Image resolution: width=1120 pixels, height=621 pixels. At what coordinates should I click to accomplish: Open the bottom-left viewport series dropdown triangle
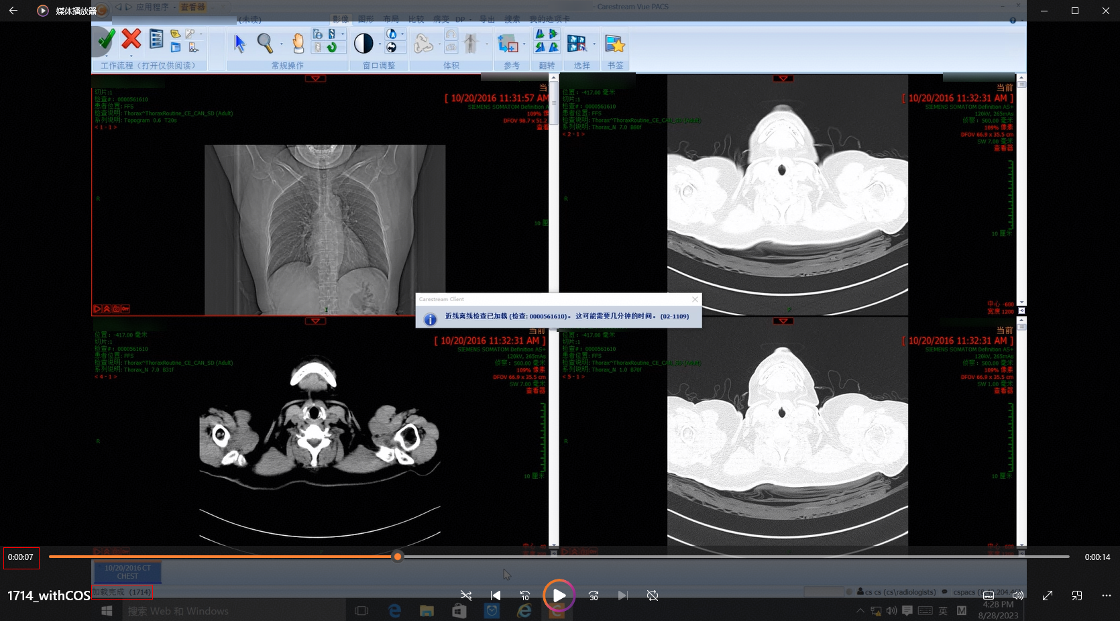pyautogui.click(x=315, y=321)
